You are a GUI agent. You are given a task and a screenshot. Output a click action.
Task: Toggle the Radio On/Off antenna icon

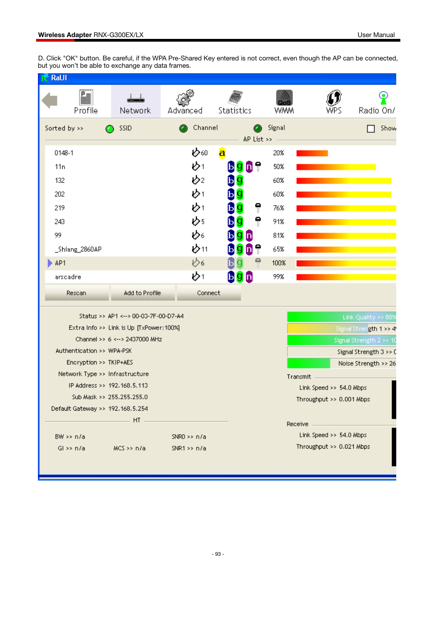(383, 98)
